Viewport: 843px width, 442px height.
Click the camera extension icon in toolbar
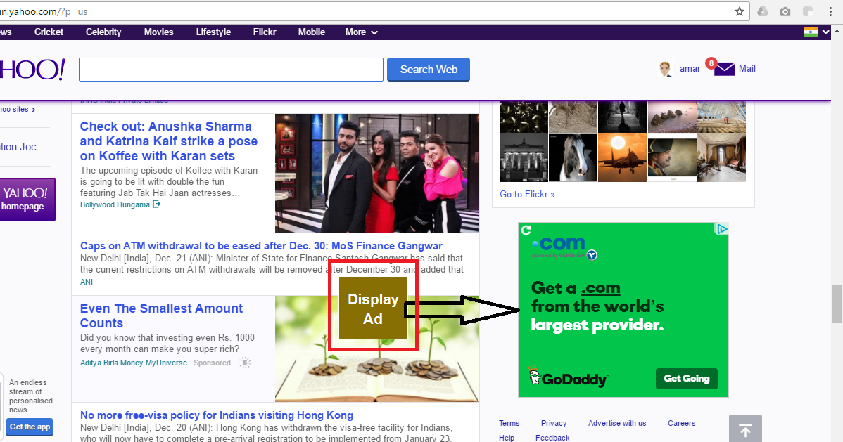click(785, 11)
